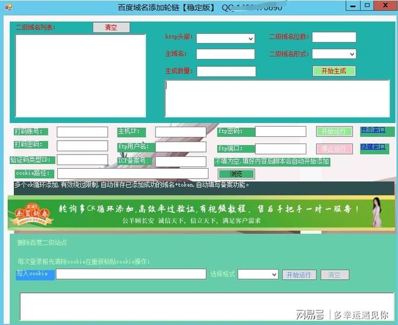Click the 多个ck循环添加 description text
The image size is (398, 325).
tap(131, 185)
